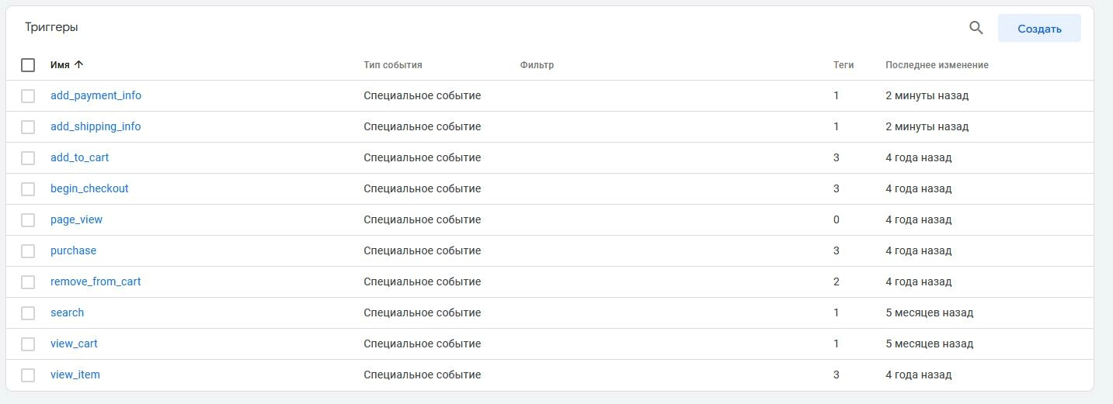Check the page_view row checkbox
This screenshot has height=404, width=1113.
click(28, 220)
